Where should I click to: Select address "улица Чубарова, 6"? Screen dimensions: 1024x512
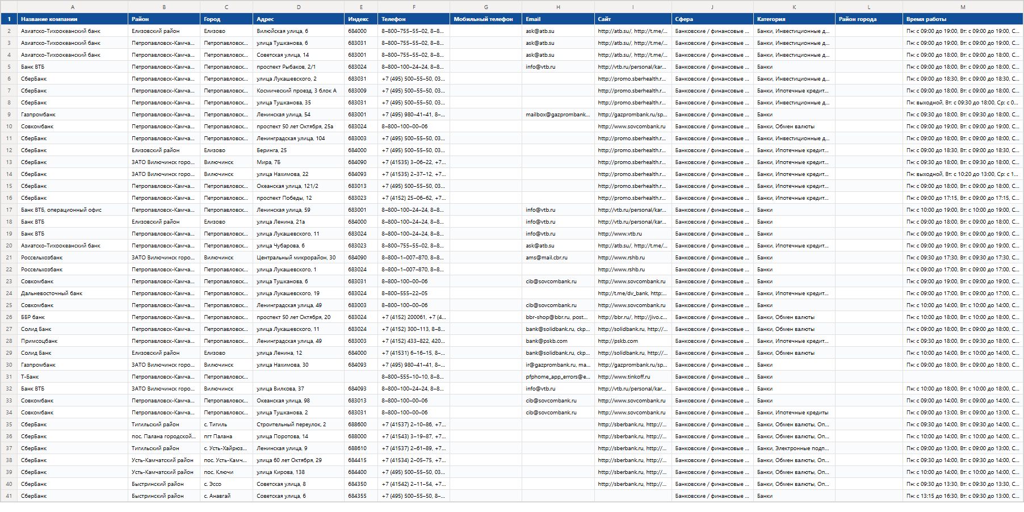click(x=299, y=246)
